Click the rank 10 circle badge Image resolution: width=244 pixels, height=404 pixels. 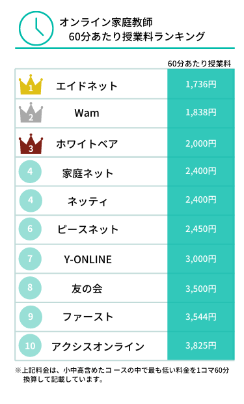30,345
